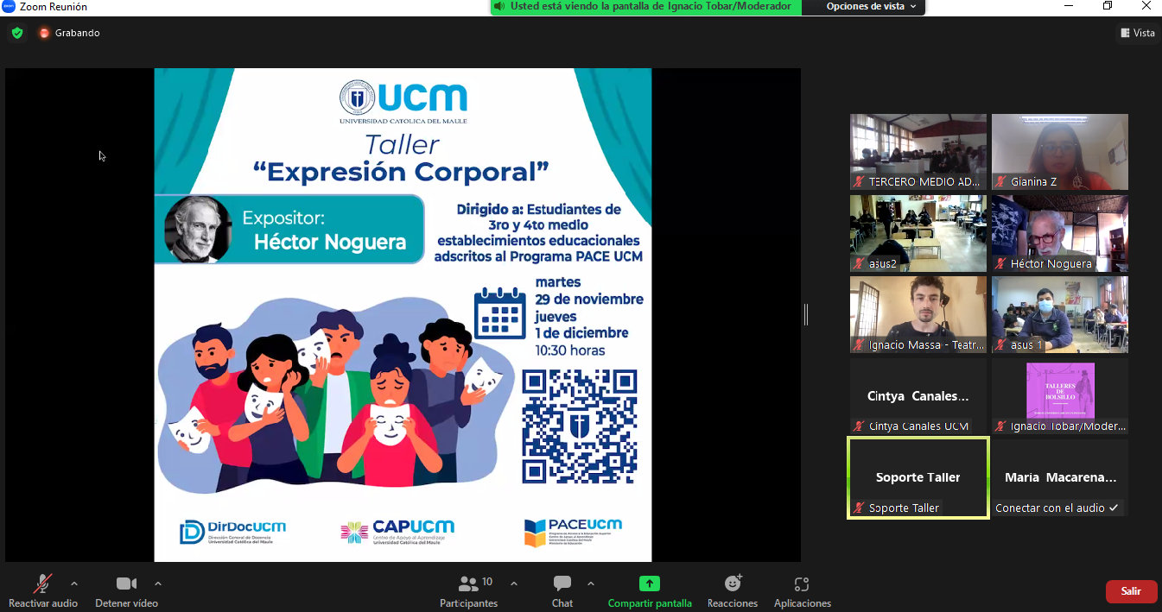Open the Reacciones smiley icon
Image resolution: width=1162 pixels, height=612 pixels.
pos(733,584)
